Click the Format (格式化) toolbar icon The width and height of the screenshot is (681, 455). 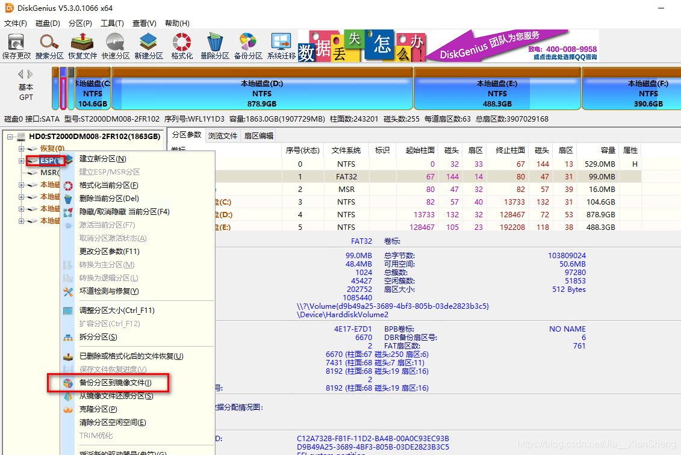182,46
